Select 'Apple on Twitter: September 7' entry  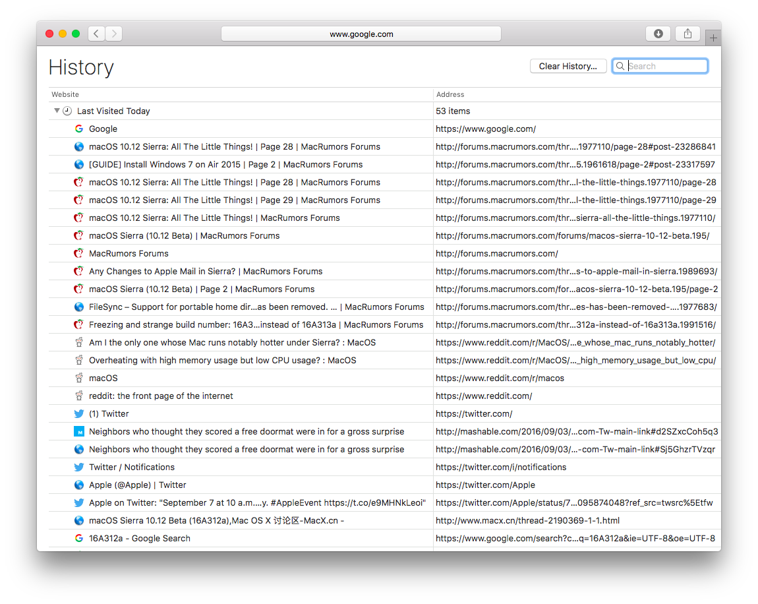[384, 503]
